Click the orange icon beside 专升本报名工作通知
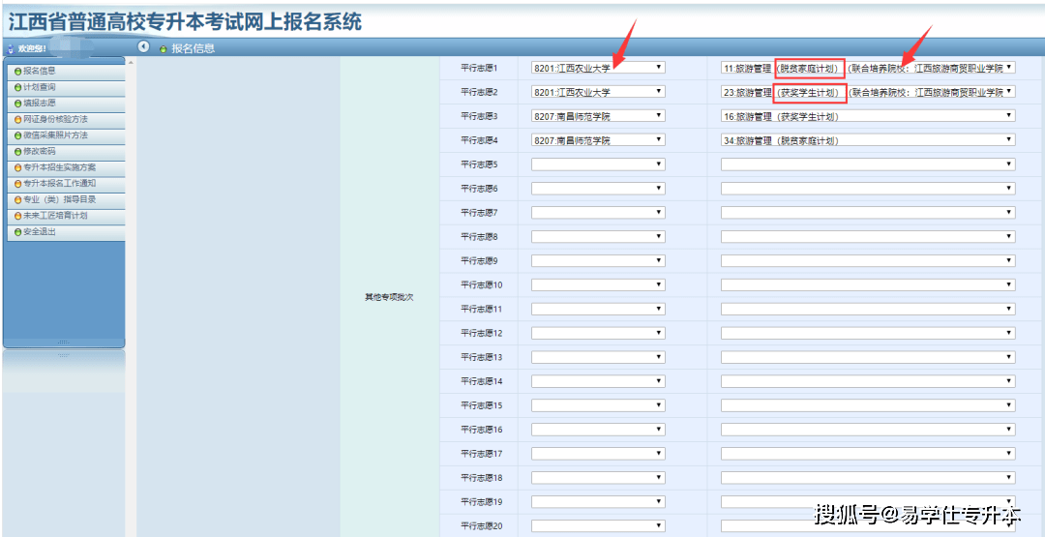 18,183
